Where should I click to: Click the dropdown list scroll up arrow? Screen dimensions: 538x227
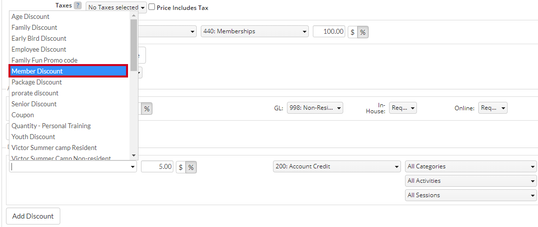pos(134,15)
